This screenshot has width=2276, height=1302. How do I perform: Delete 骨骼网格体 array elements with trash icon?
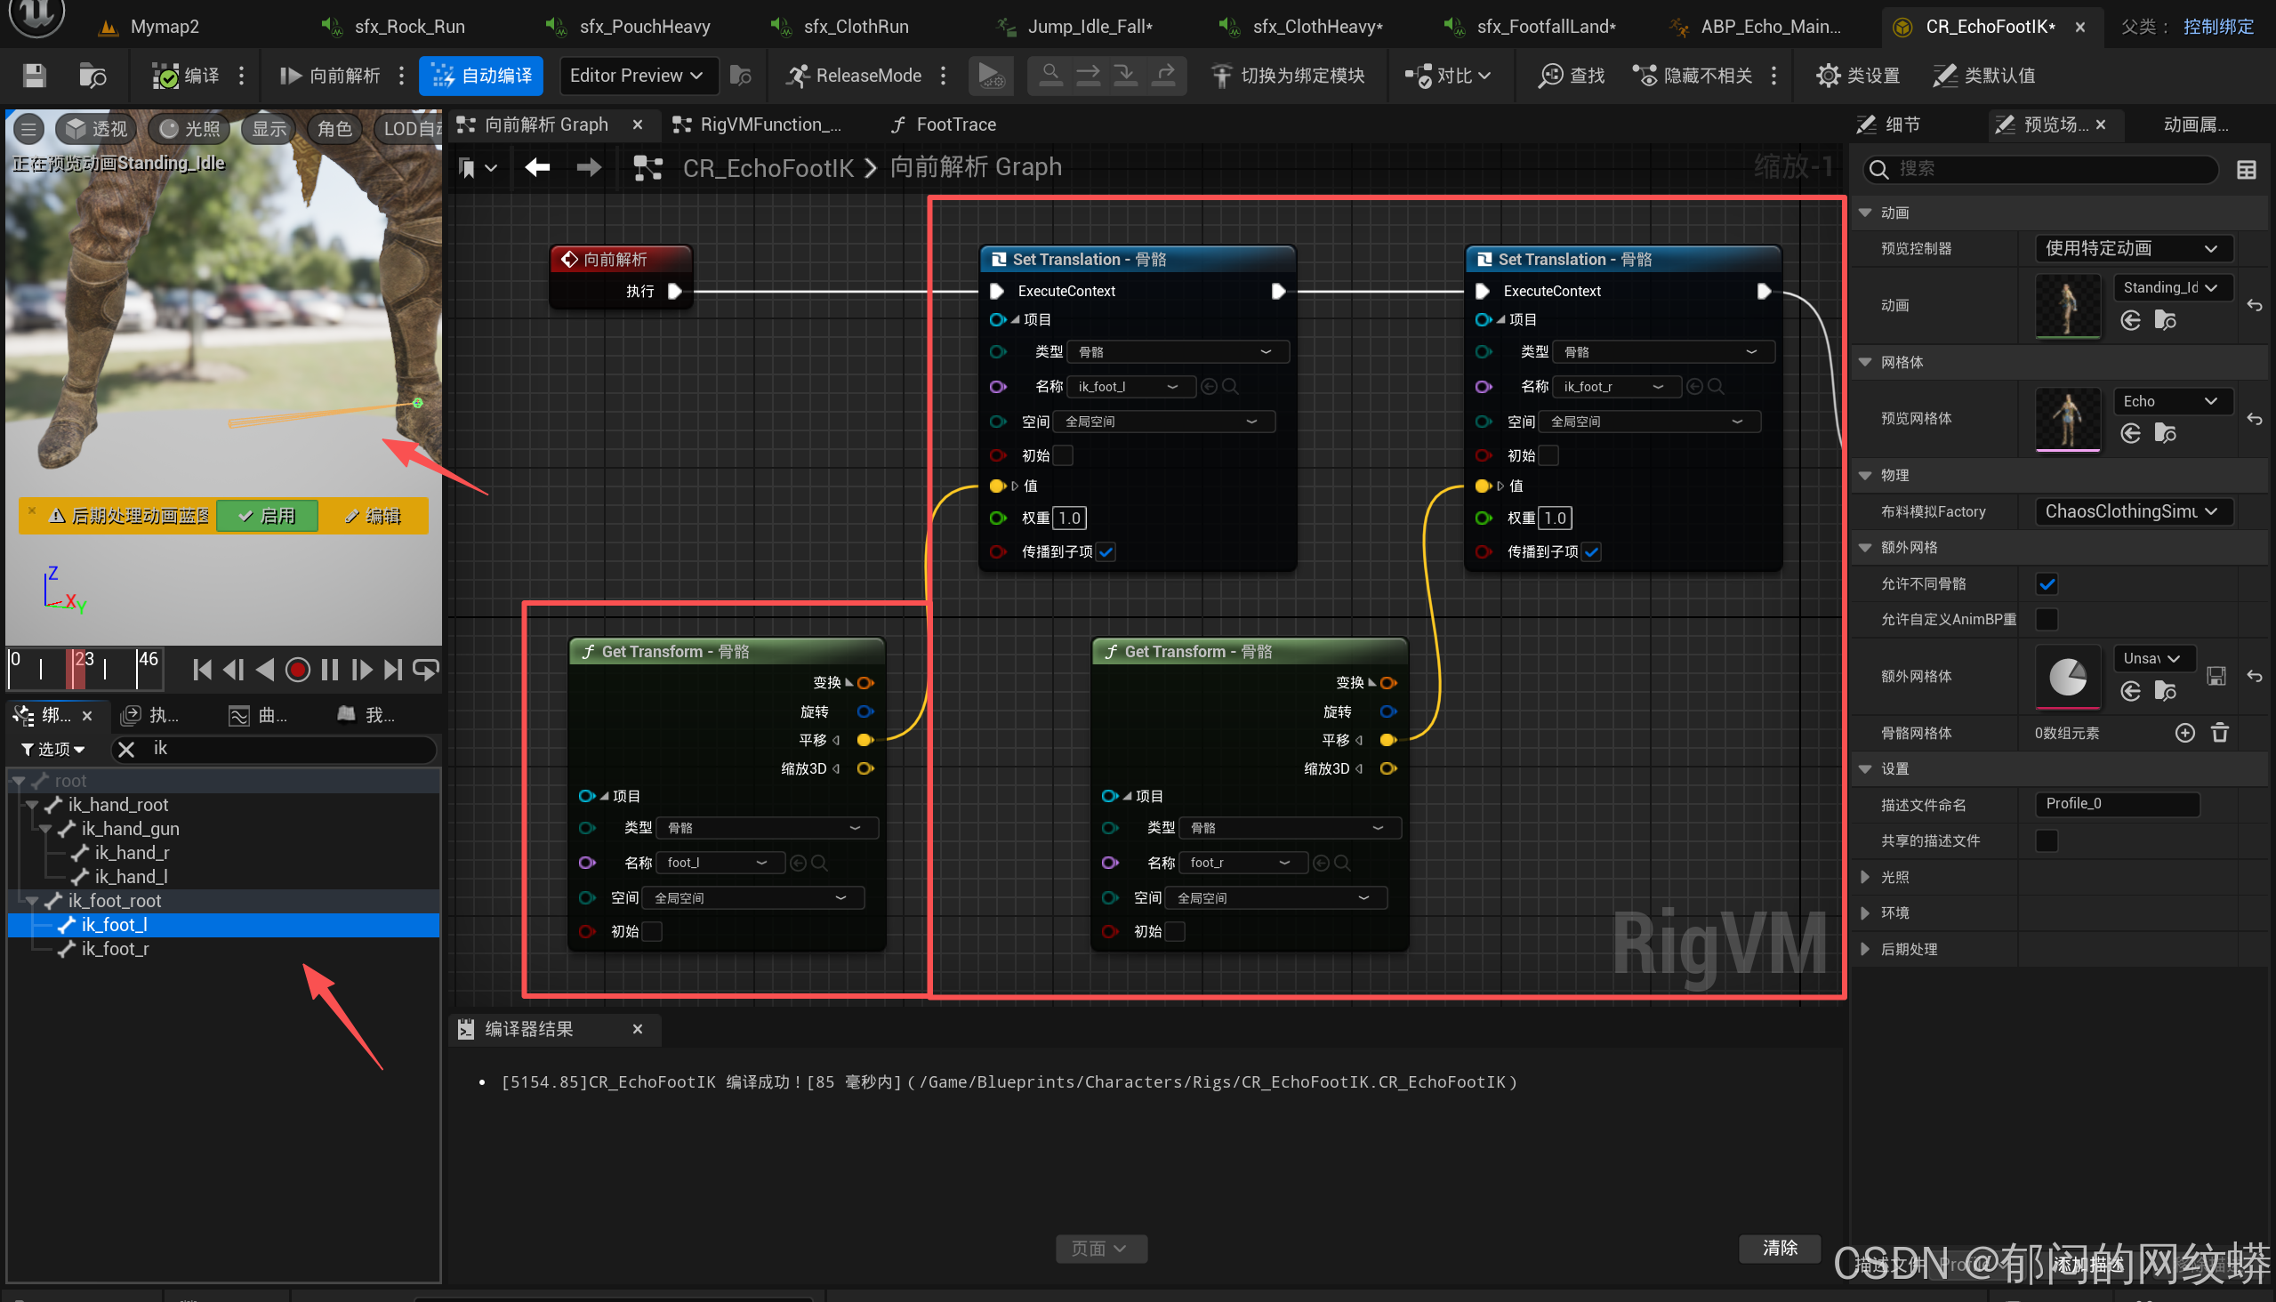[x=2220, y=734]
